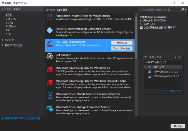The width and height of the screenshot is (188, 131).
Task: Click the CFviGrabberUI 3.1.0 label
Action: pos(166,72)
